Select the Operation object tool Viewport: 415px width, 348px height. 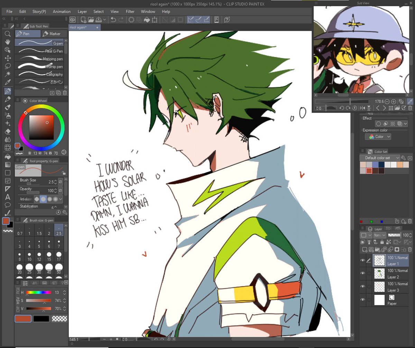[8, 50]
